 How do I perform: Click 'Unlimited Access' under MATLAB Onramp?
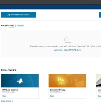coord(8,92)
